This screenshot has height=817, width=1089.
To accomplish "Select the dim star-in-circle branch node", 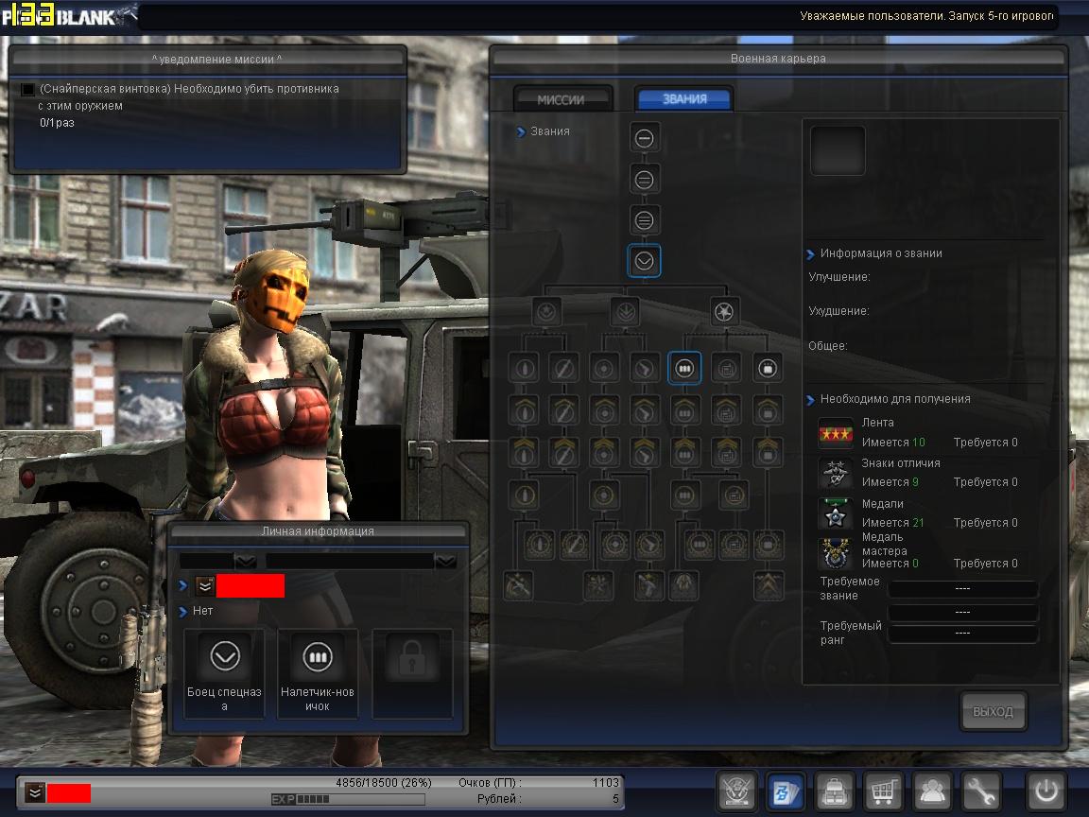I will tap(546, 312).
